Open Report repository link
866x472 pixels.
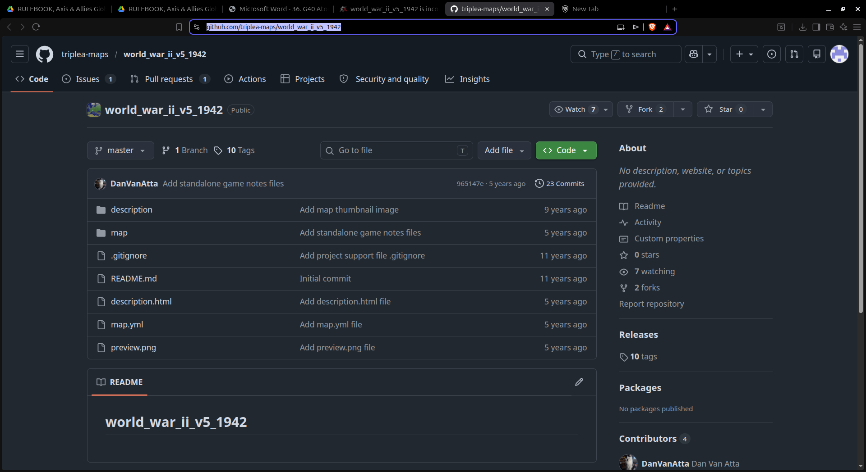651,304
